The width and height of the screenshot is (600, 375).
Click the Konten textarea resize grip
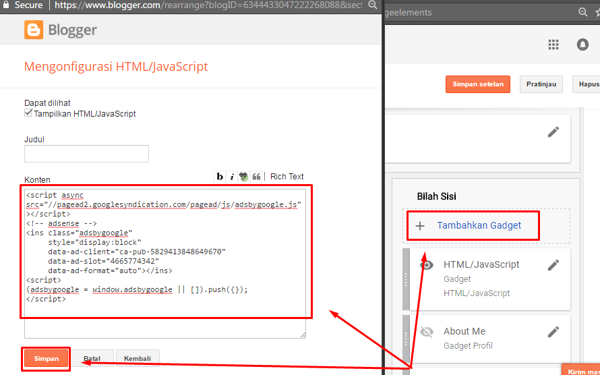[303, 335]
